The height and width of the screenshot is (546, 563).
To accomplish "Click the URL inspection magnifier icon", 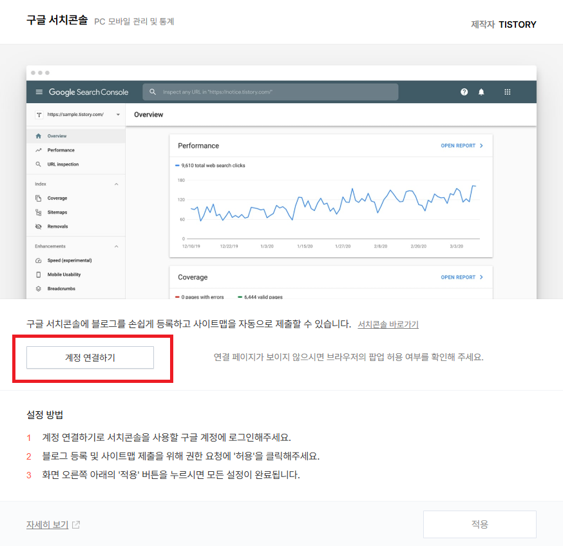I will pyautogui.click(x=39, y=164).
